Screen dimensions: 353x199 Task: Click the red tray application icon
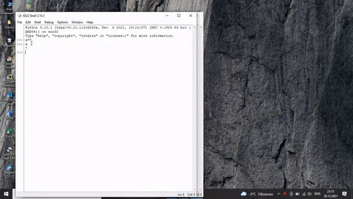click(285, 194)
